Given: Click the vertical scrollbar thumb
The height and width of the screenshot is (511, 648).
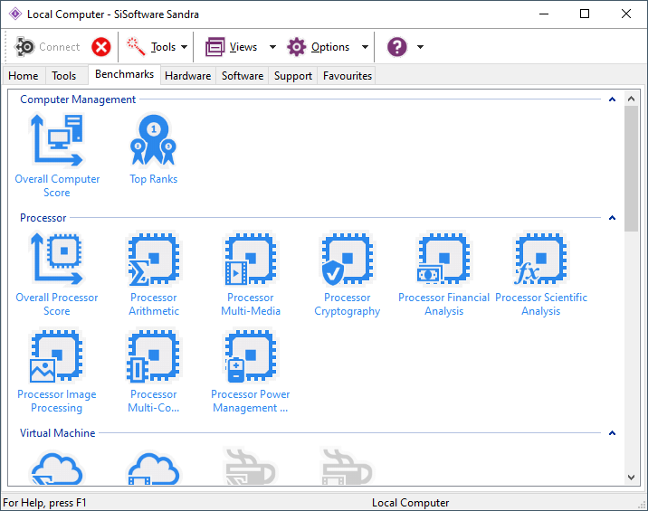Looking at the screenshot, I should 631,168.
